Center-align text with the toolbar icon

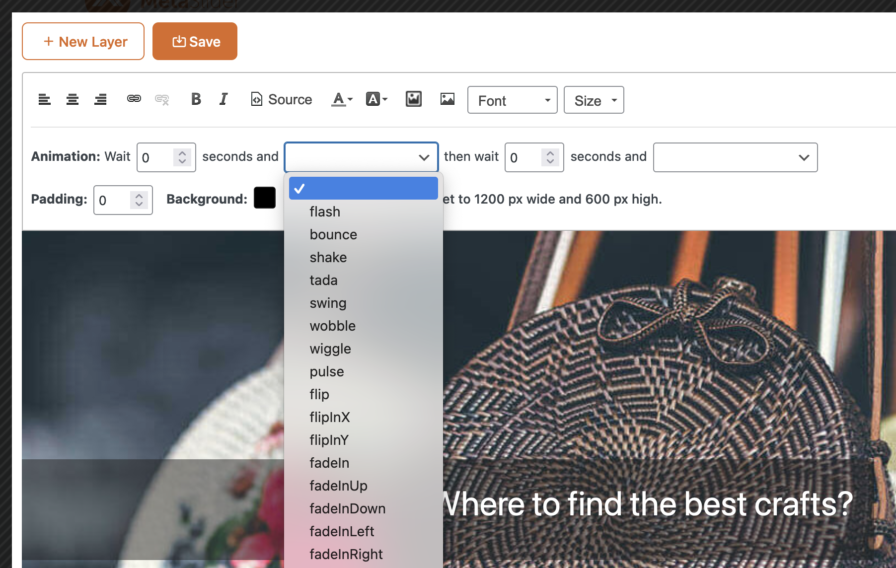pos(73,100)
